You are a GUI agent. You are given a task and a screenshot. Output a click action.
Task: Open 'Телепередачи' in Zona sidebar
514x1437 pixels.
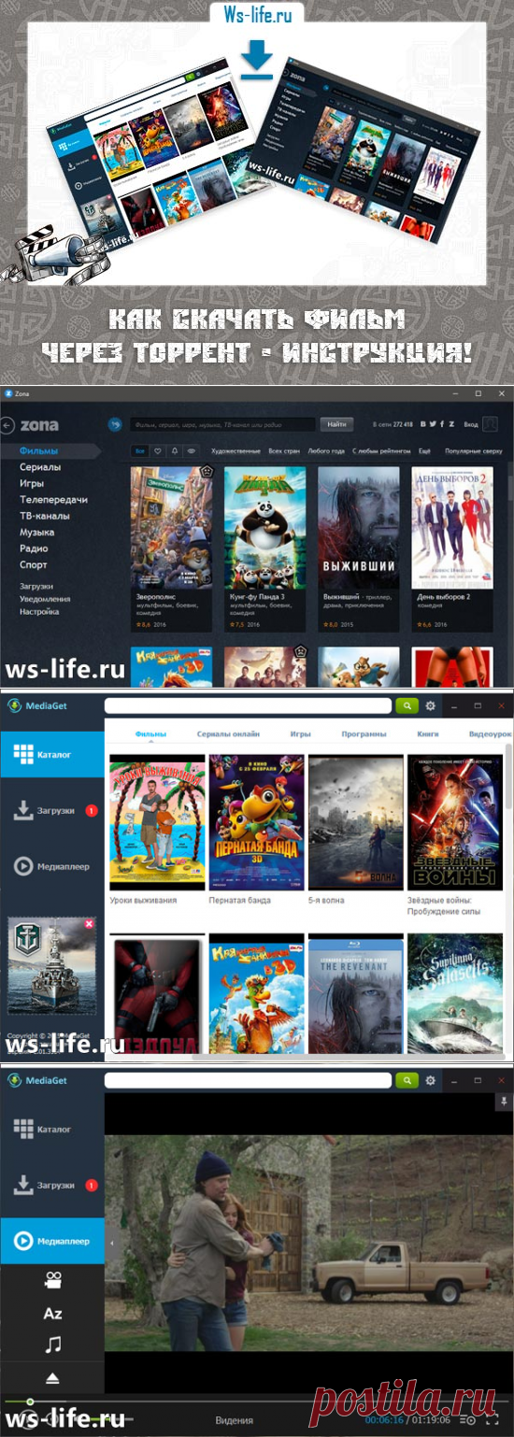(x=54, y=499)
